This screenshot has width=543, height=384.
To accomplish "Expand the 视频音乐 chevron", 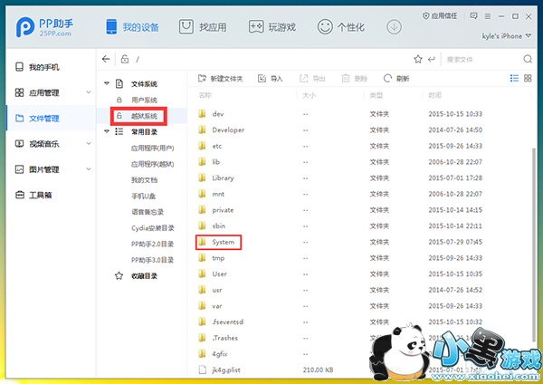I will [x=89, y=143].
